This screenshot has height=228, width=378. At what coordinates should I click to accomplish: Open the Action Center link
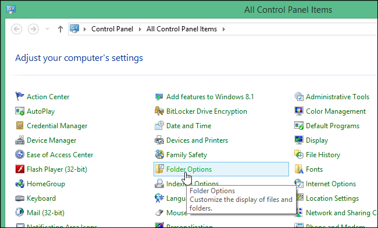48,97
